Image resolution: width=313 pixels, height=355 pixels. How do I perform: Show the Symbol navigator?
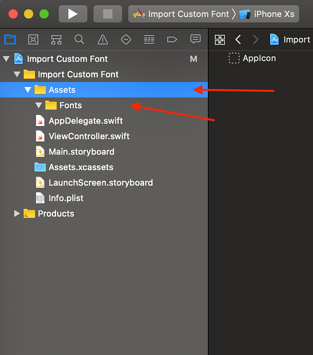tap(56, 40)
